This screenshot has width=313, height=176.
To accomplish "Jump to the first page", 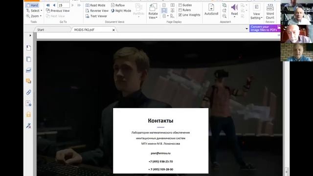I will coord(48,5).
